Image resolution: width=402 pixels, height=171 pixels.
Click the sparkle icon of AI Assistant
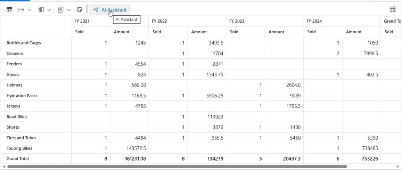coord(96,10)
